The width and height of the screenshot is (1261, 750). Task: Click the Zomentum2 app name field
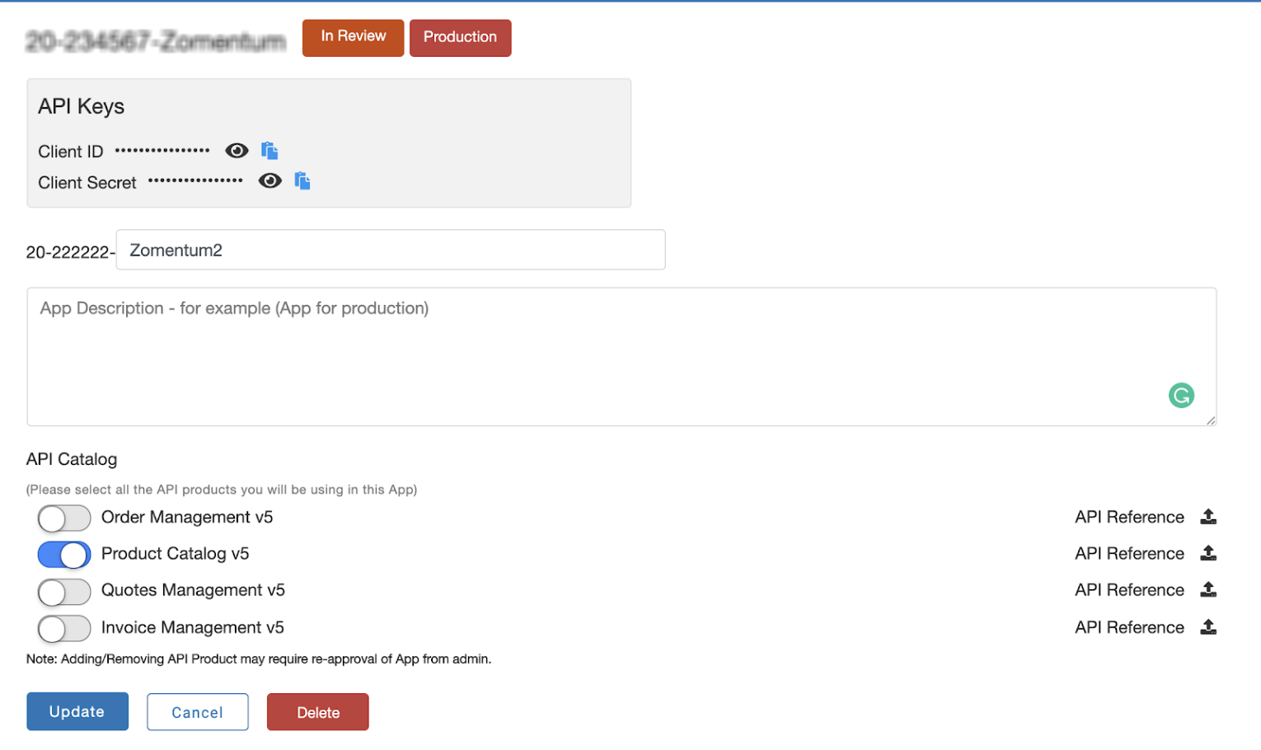[390, 250]
